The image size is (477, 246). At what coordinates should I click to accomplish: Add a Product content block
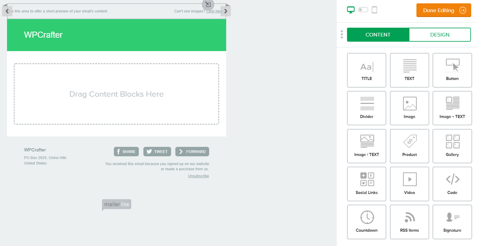[x=409, y=146]
